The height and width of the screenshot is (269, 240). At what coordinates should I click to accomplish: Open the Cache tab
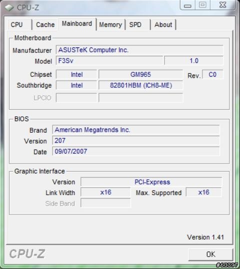point(45,25)
